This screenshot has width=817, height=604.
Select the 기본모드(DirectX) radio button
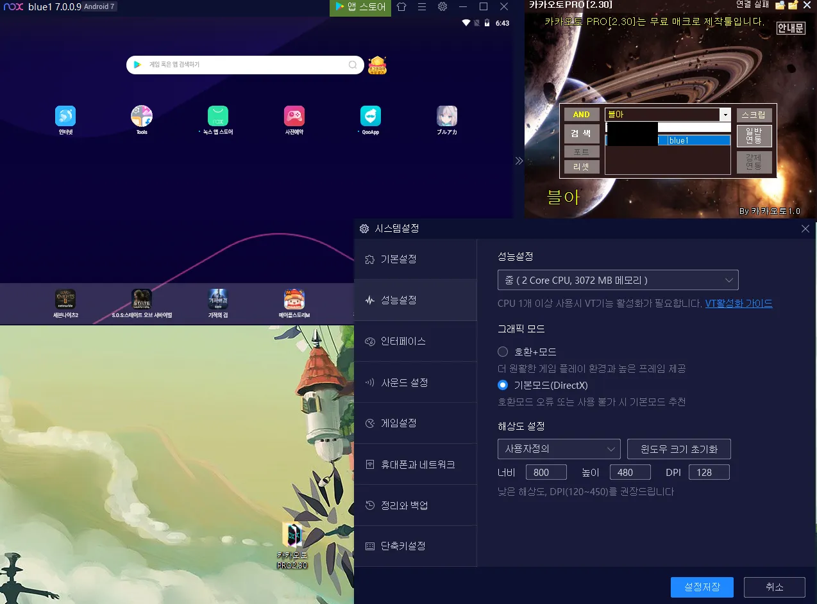point(503,385)
